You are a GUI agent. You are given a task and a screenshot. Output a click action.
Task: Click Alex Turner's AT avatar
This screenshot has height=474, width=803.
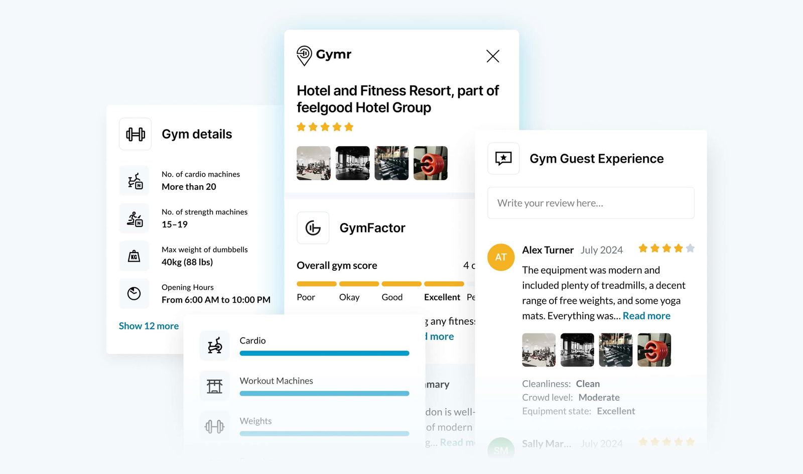point(501,257)
